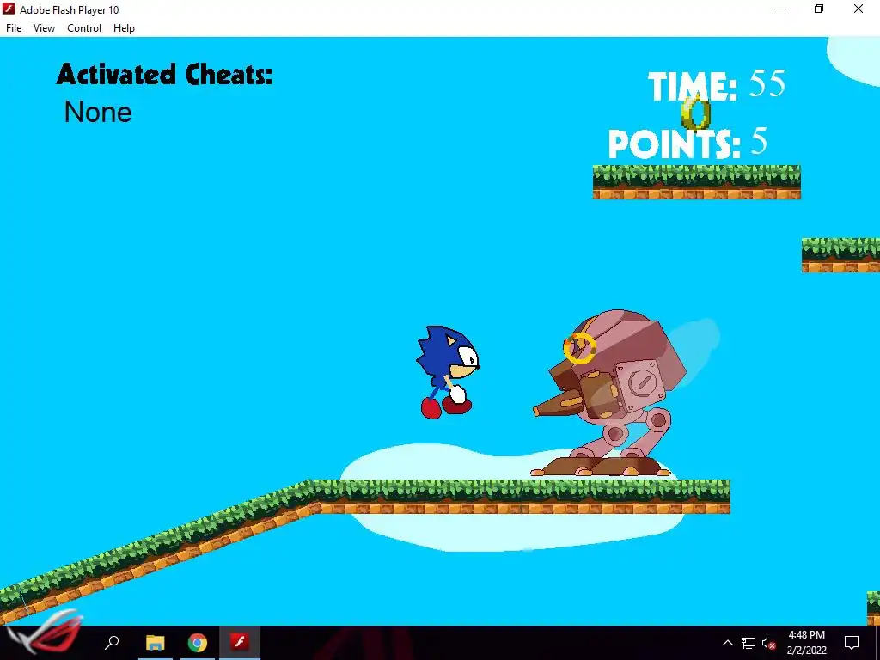Open File Explorer from the taskbar
Image resolution: width=880 pixels, height=660 pixels.
(155, 642)
